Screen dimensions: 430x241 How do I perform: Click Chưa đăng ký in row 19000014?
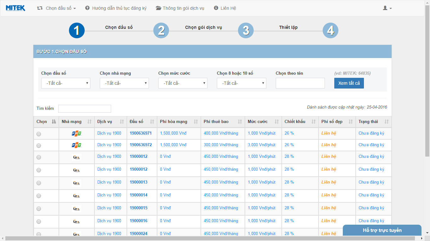(371, 195)
